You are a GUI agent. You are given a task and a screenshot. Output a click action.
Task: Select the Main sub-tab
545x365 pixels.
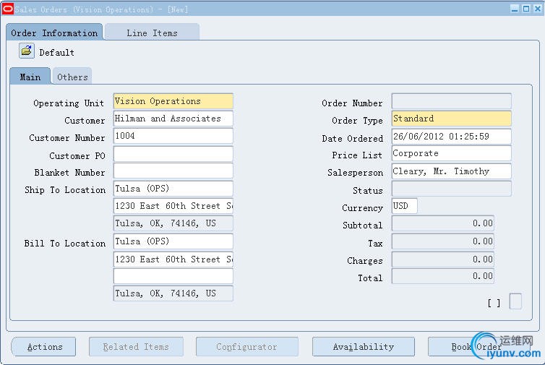(30, 77)
